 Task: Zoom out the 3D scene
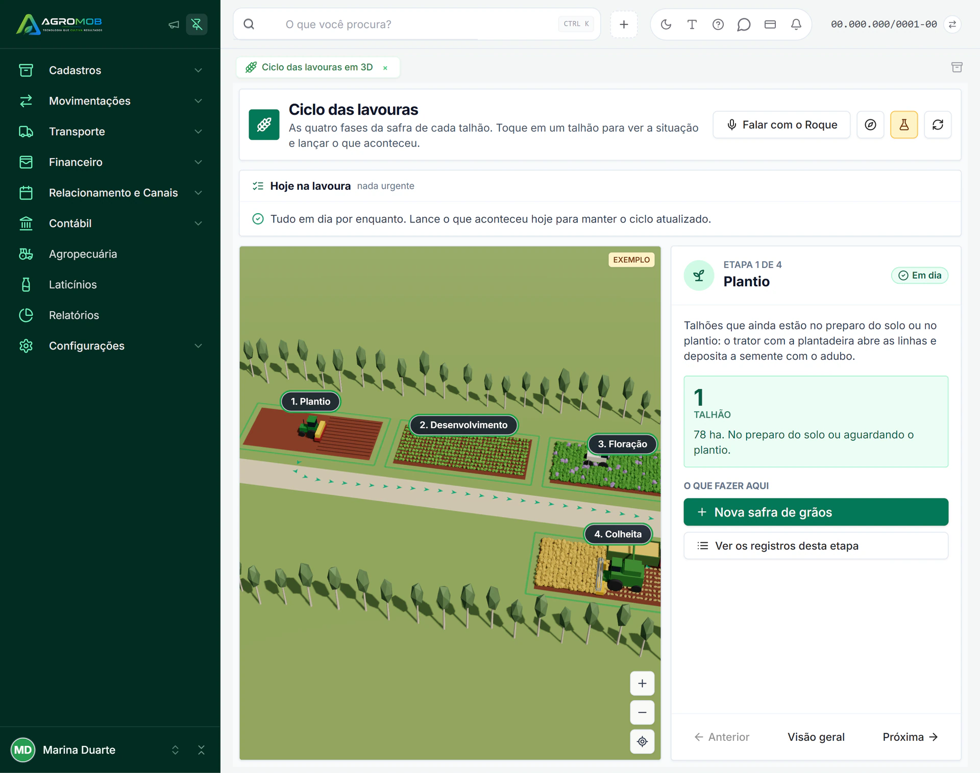642,712
